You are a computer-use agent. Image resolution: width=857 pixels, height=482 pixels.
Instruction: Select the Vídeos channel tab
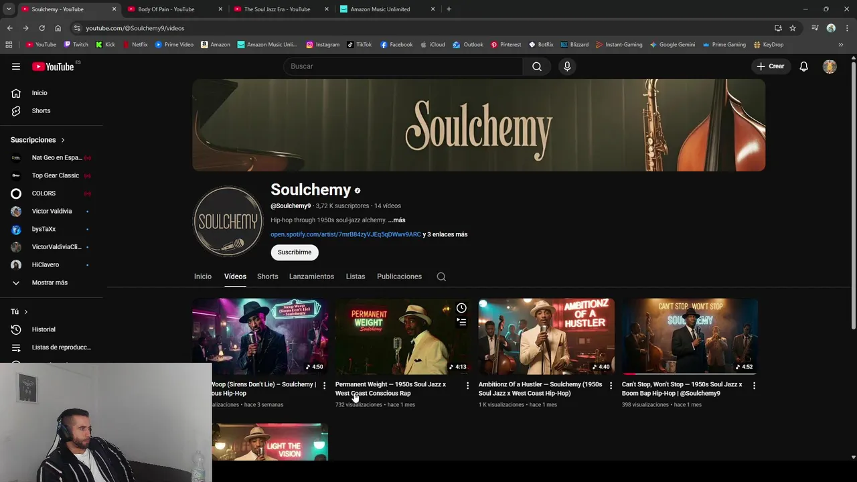[x=235, y=276]
